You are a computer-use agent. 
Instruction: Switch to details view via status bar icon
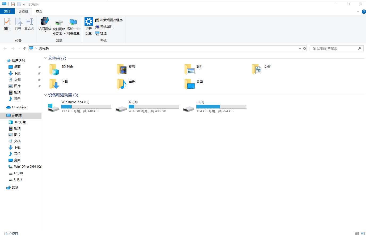(x=357, y=233)
